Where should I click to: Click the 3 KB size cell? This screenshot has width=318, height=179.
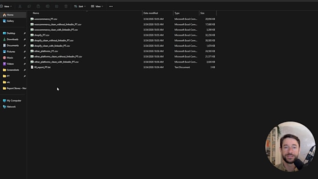click(212, 67)
